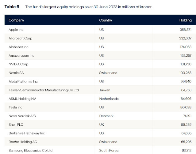The width and height of the screenshot is (196, 154).
Task: Click the 'US' country in NVIDIA row
Action: tap(102, 64)
